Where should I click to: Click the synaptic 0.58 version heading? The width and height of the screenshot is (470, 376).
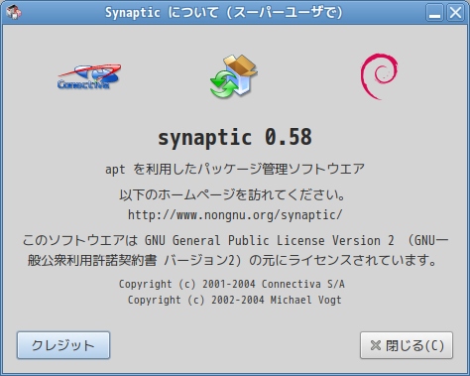pyautogui.click(x=235, y=138)
